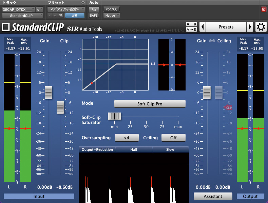Click the transfer curve graph display
The width and height of the screenshot is (268, 203).
coord(115,65)
